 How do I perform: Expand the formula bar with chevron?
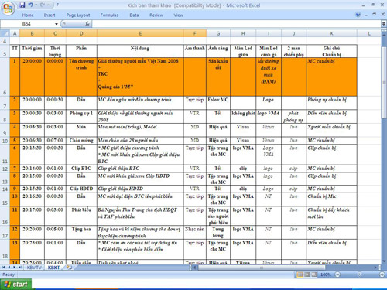click(x=384, y=24)
